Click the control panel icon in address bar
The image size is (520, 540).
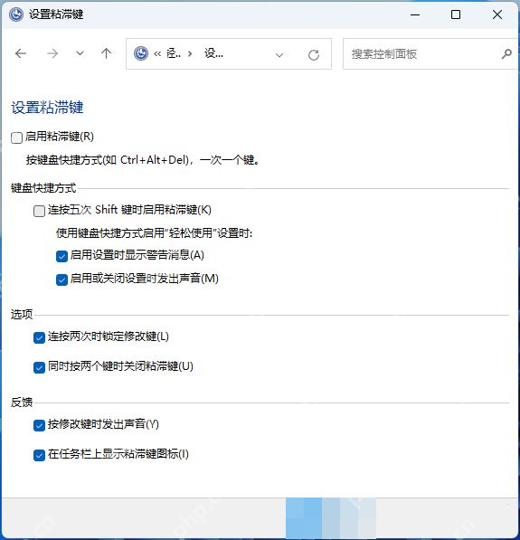141,53
